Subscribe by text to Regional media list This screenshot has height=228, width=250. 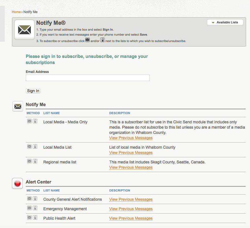35,161
